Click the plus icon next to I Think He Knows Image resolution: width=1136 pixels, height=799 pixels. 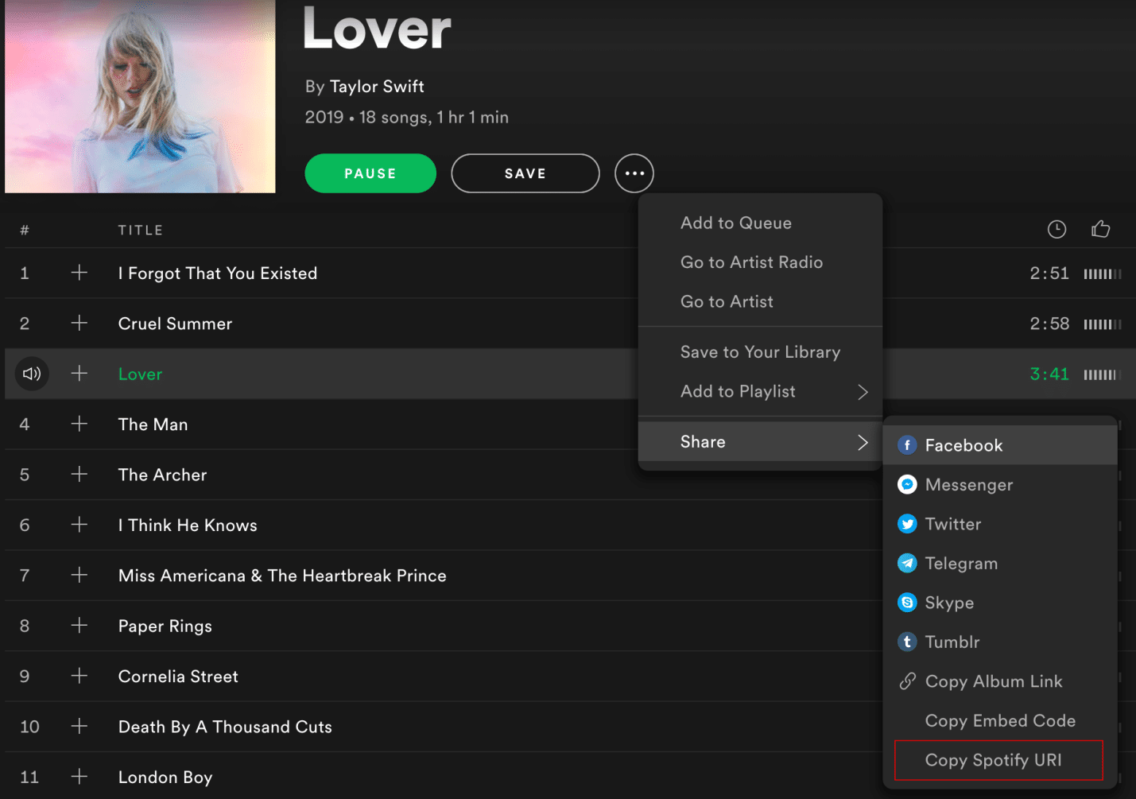click(79, 525)
